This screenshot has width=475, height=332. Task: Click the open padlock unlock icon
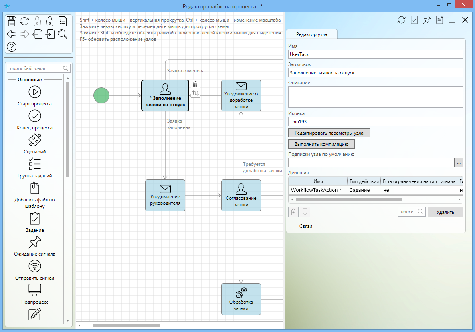click(x=49, y=21)
